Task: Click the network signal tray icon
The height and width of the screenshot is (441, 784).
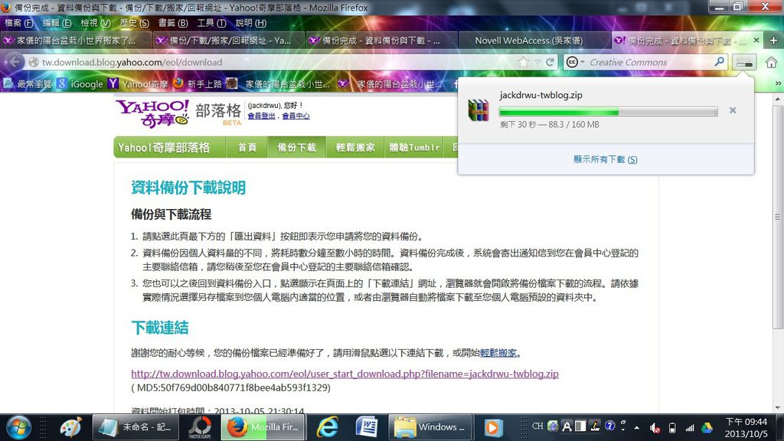Action: click(x=690, y=427)
